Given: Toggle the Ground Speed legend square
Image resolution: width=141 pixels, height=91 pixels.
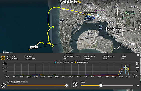Looking at the screenshot, I should tap(75, 62).
